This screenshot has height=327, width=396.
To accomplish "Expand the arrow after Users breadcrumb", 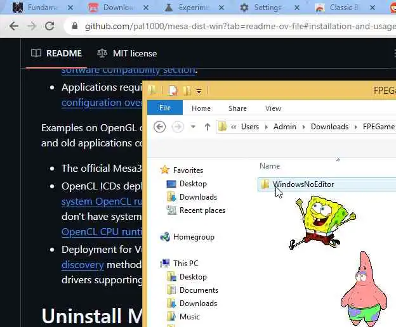I will pyautogui.click(x=267, y=127).
